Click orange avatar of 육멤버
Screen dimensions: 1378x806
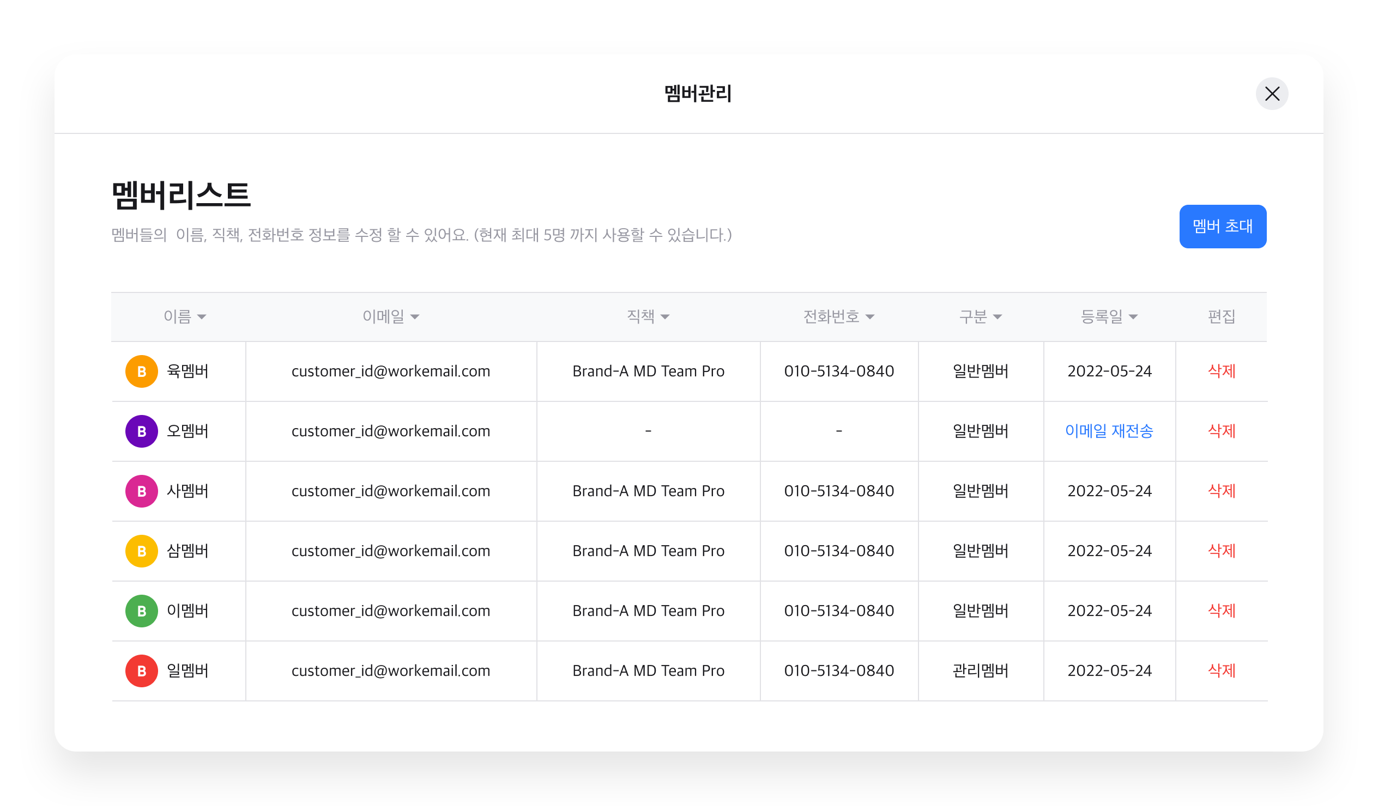coord(142,371)
